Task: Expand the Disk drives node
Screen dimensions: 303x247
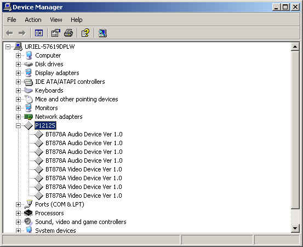Action: (18, 64)
